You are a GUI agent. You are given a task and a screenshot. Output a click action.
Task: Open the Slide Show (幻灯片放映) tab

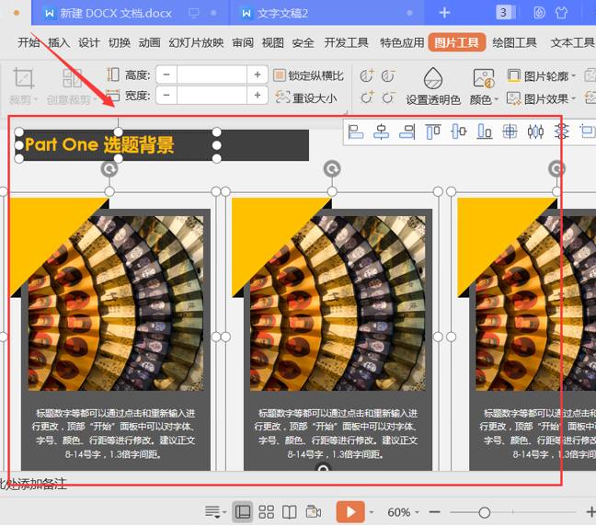pos(196,42)
